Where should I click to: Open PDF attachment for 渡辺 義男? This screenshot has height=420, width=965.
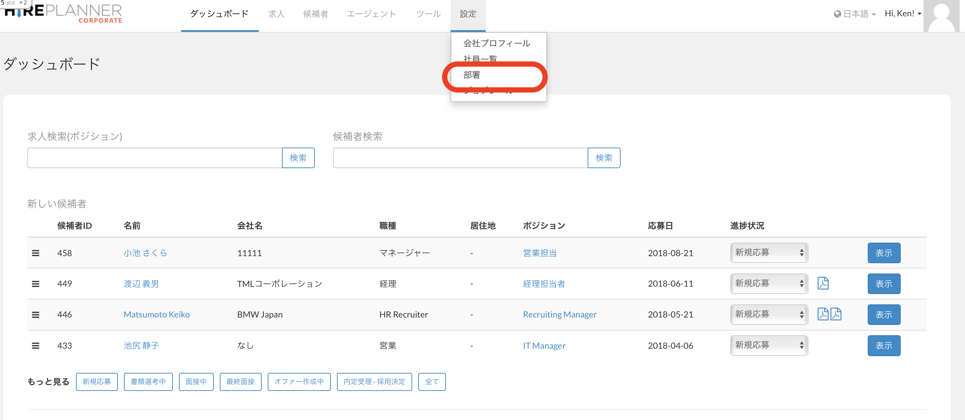(x=823, y=283)
